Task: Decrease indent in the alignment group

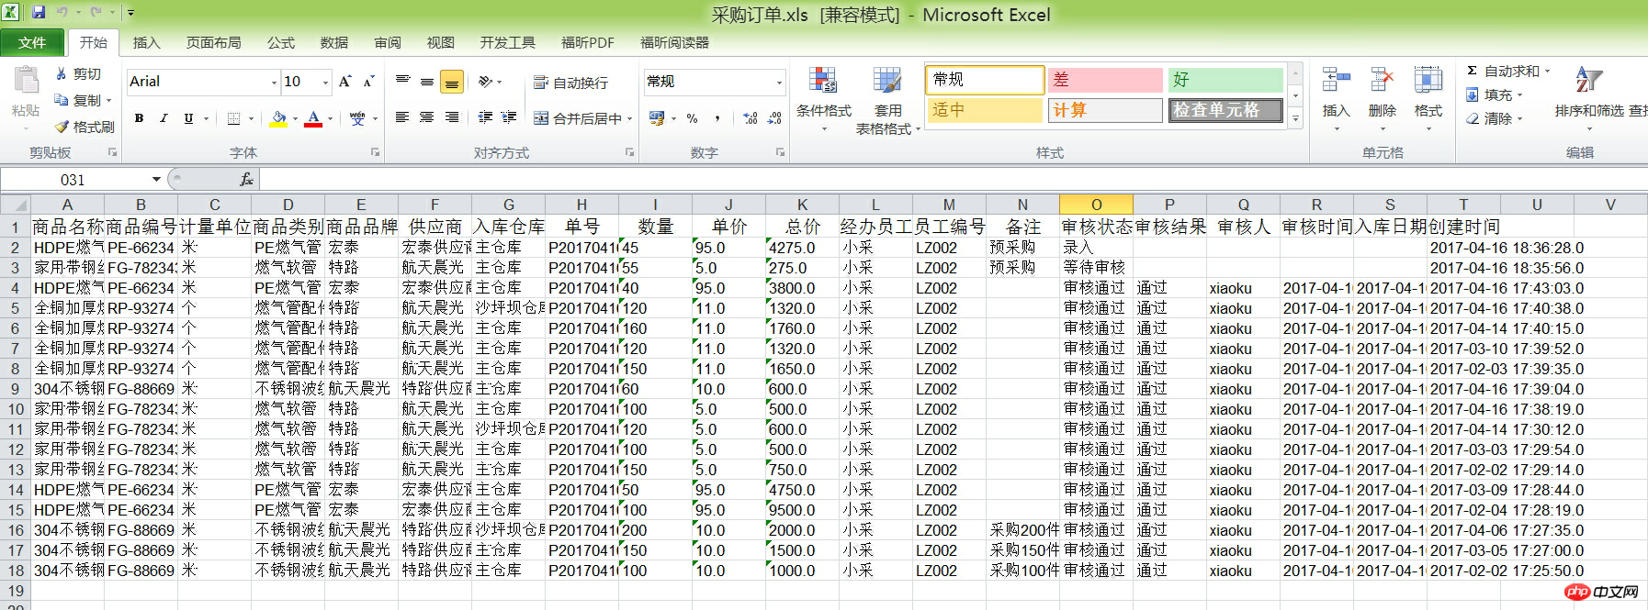Action: 485,117
